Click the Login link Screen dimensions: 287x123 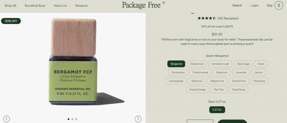click(x=254, y=6)
